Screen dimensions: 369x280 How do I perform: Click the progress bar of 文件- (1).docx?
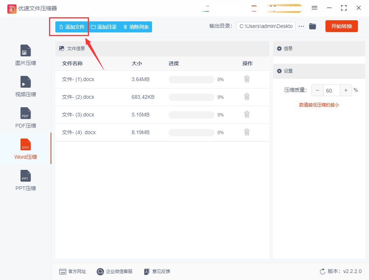(191, 80)
